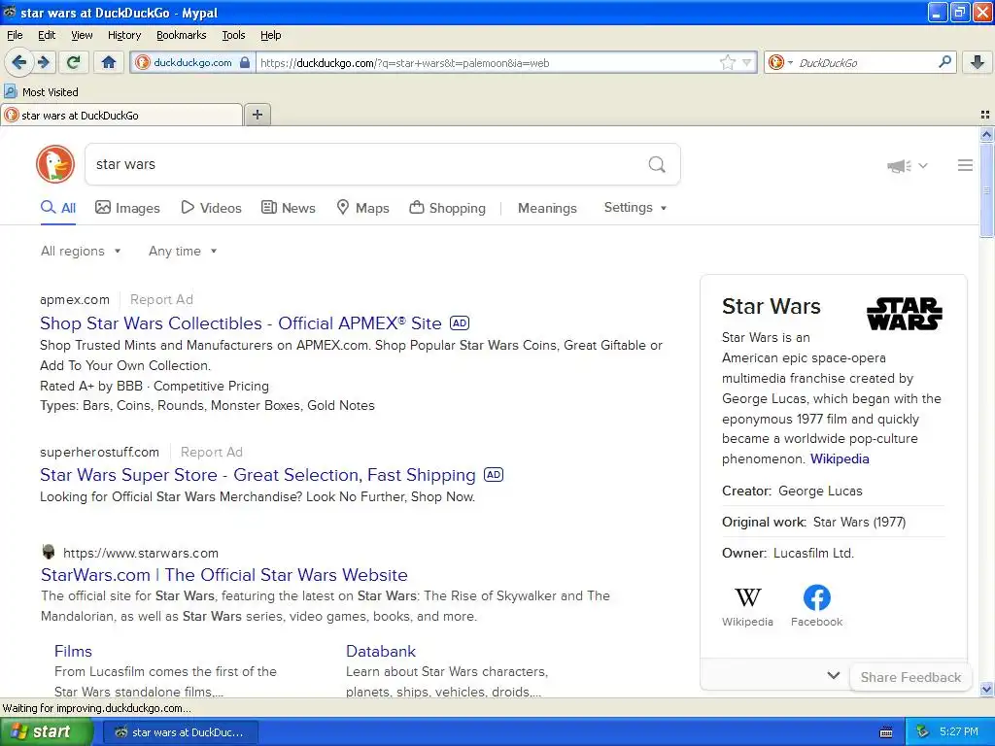Open the File menu
Viewport: 995px width, 746px height.
tap(15, 35)
